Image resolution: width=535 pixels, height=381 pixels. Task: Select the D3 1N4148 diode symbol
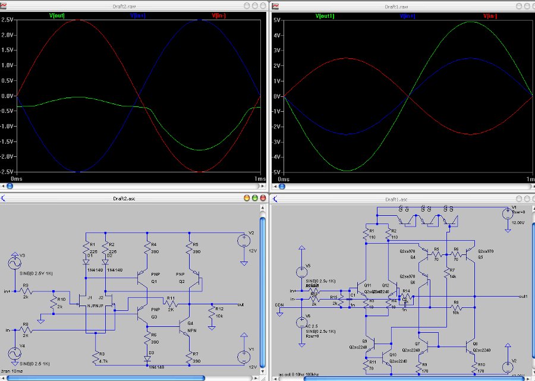147,359
